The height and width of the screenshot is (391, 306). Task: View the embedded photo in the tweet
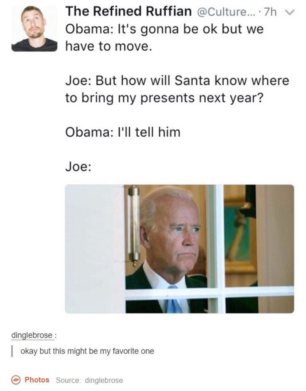[180, 249]
